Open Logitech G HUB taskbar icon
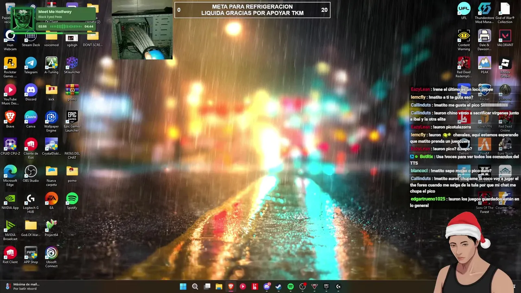The width and height of the screenshot is (521, 293). click(338, 286)
